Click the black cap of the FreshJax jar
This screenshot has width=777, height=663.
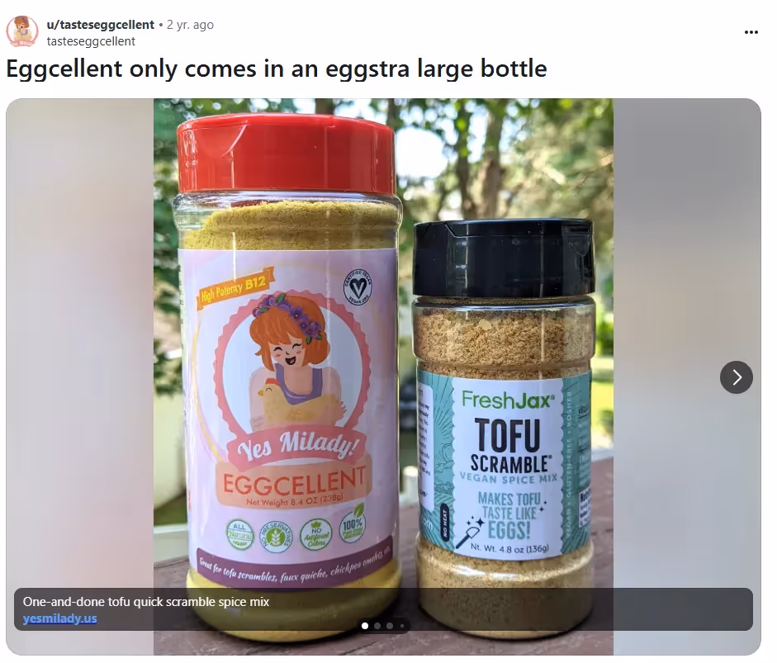(x=504, y=258)
